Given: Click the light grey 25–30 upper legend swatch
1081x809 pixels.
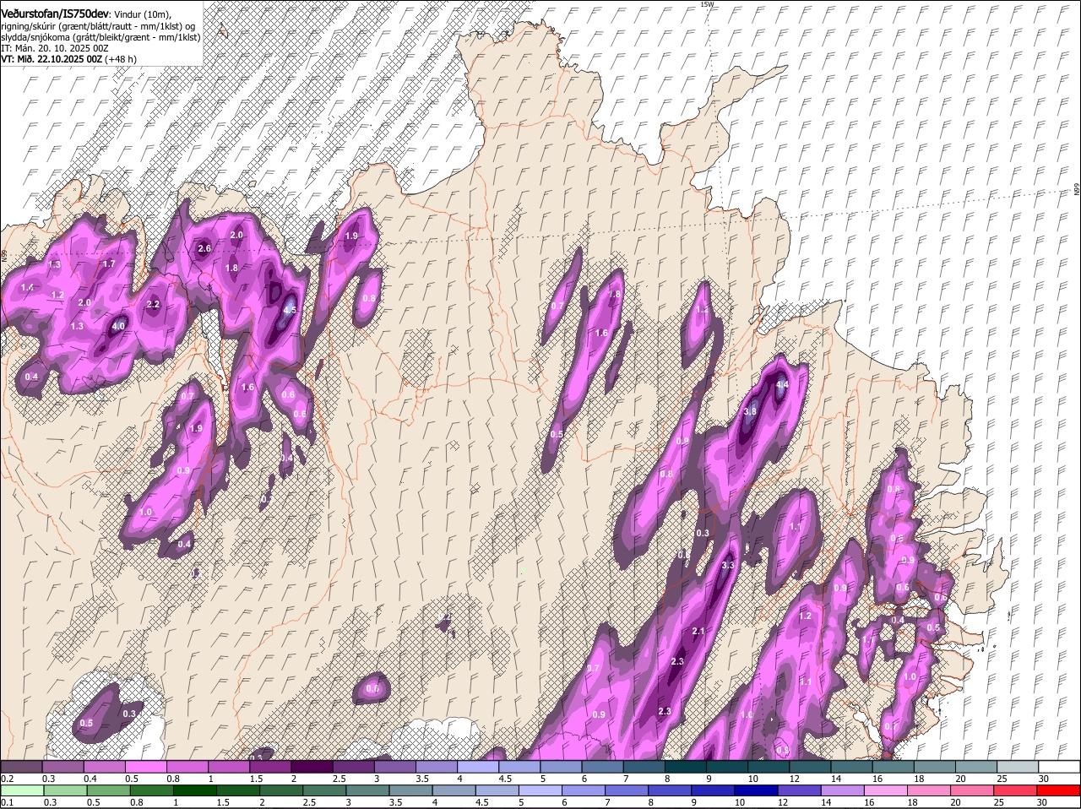Looking at the screenshot, I should pos(1019,767).
